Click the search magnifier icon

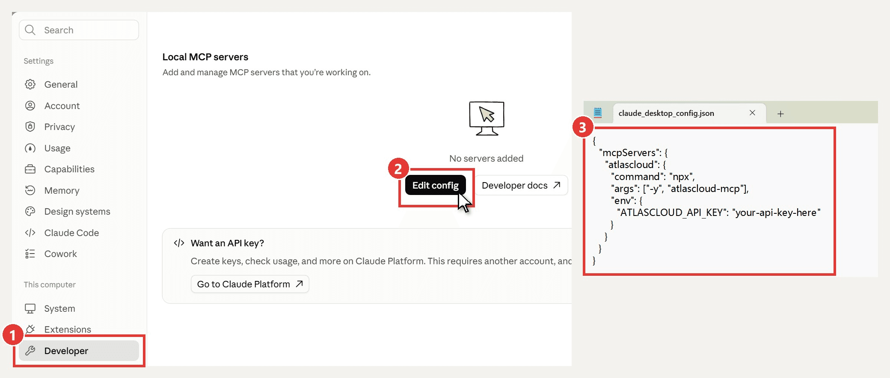tap(30, 30)
